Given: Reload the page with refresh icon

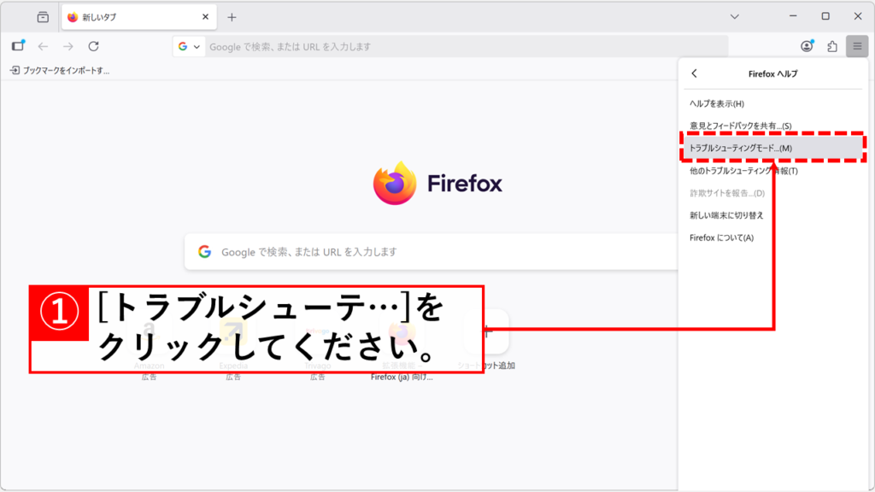Looking at the screenshot, I should tap(94, 46).
